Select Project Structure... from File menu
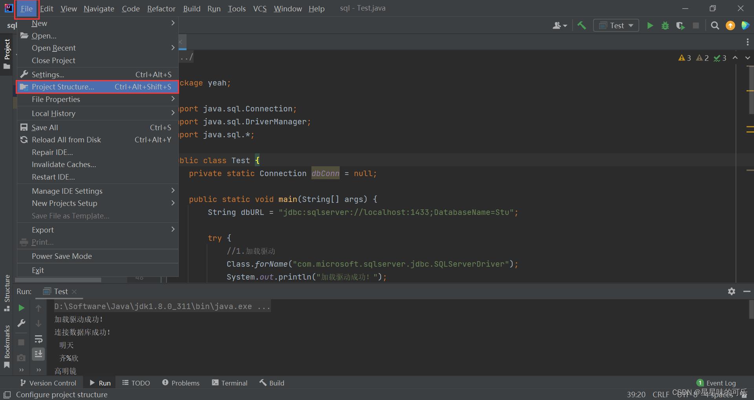Viewport: 754px width, 400px height. 63,87
